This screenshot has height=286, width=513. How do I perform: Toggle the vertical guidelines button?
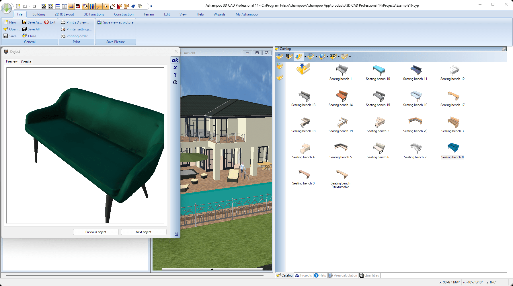tap(92, 6)
